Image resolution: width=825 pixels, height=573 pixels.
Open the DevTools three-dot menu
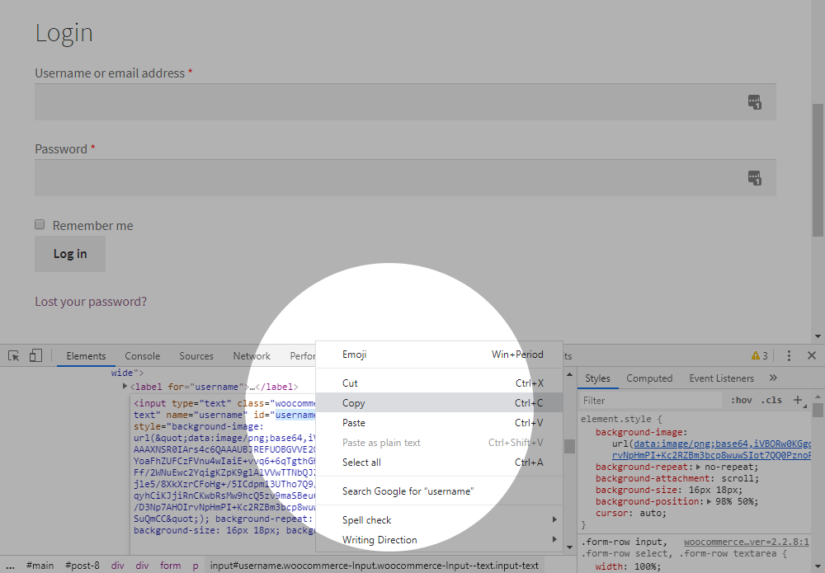pyautogui.click(x=788, y=356)
